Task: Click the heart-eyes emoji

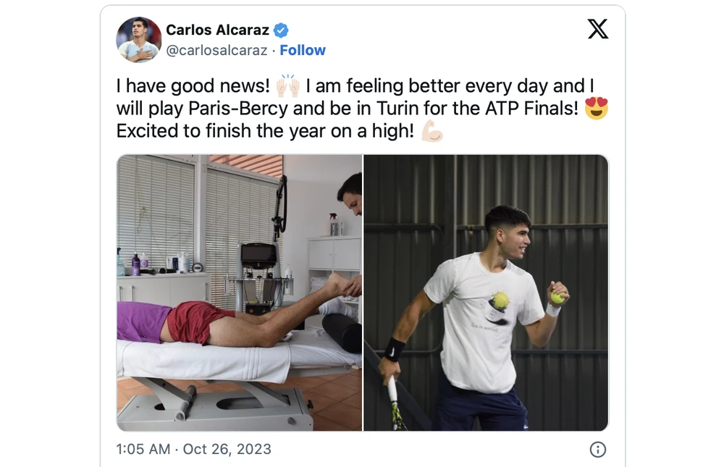Action: (596, 108)
